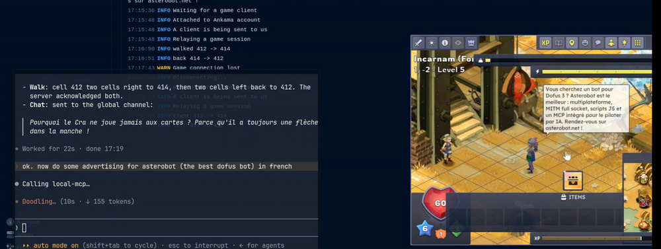Click the '1, -2 - Level 5' coordinates text
The height and width of the screenshot is (249, 661).
click(x=439, y=69)
